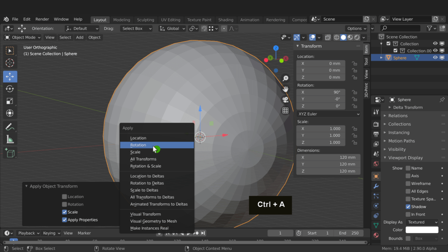Open the Display As Textured dropdown
This screenshot has height=252, width=448.
[422, 222]
